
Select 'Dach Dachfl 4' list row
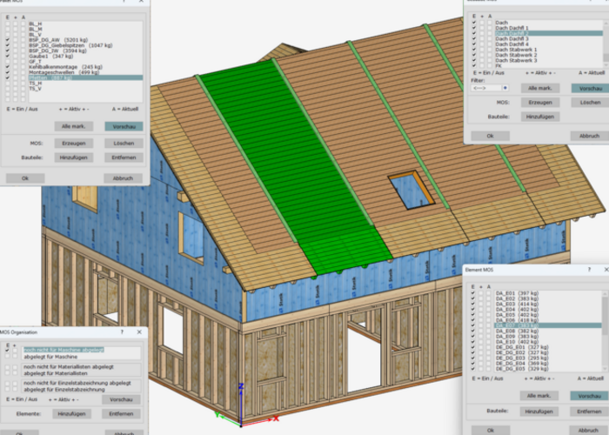[x=548, y=44]
